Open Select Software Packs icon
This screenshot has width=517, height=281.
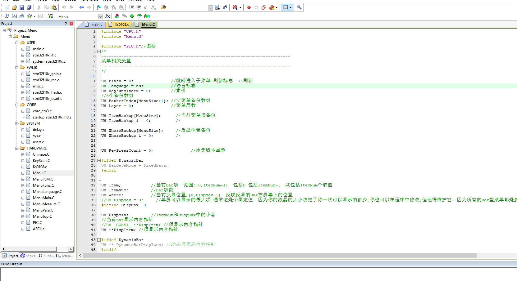tap(140, 16)
